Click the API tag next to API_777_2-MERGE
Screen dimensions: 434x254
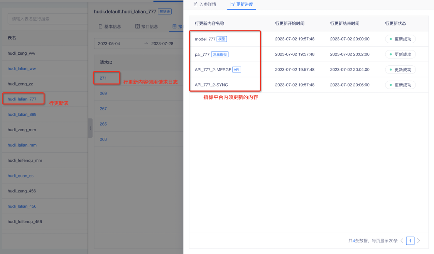click(x=236, y=70)
